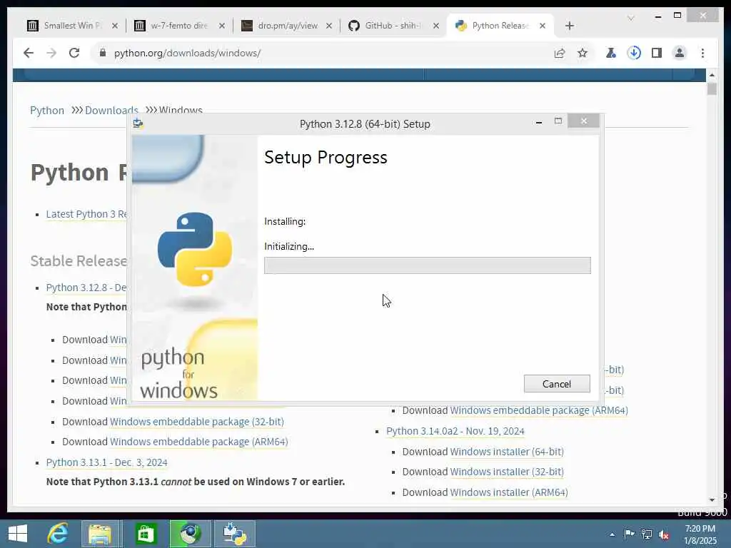The image size is (731, 548).
Task: Open the taskbar clock and date
Action: 700,535
